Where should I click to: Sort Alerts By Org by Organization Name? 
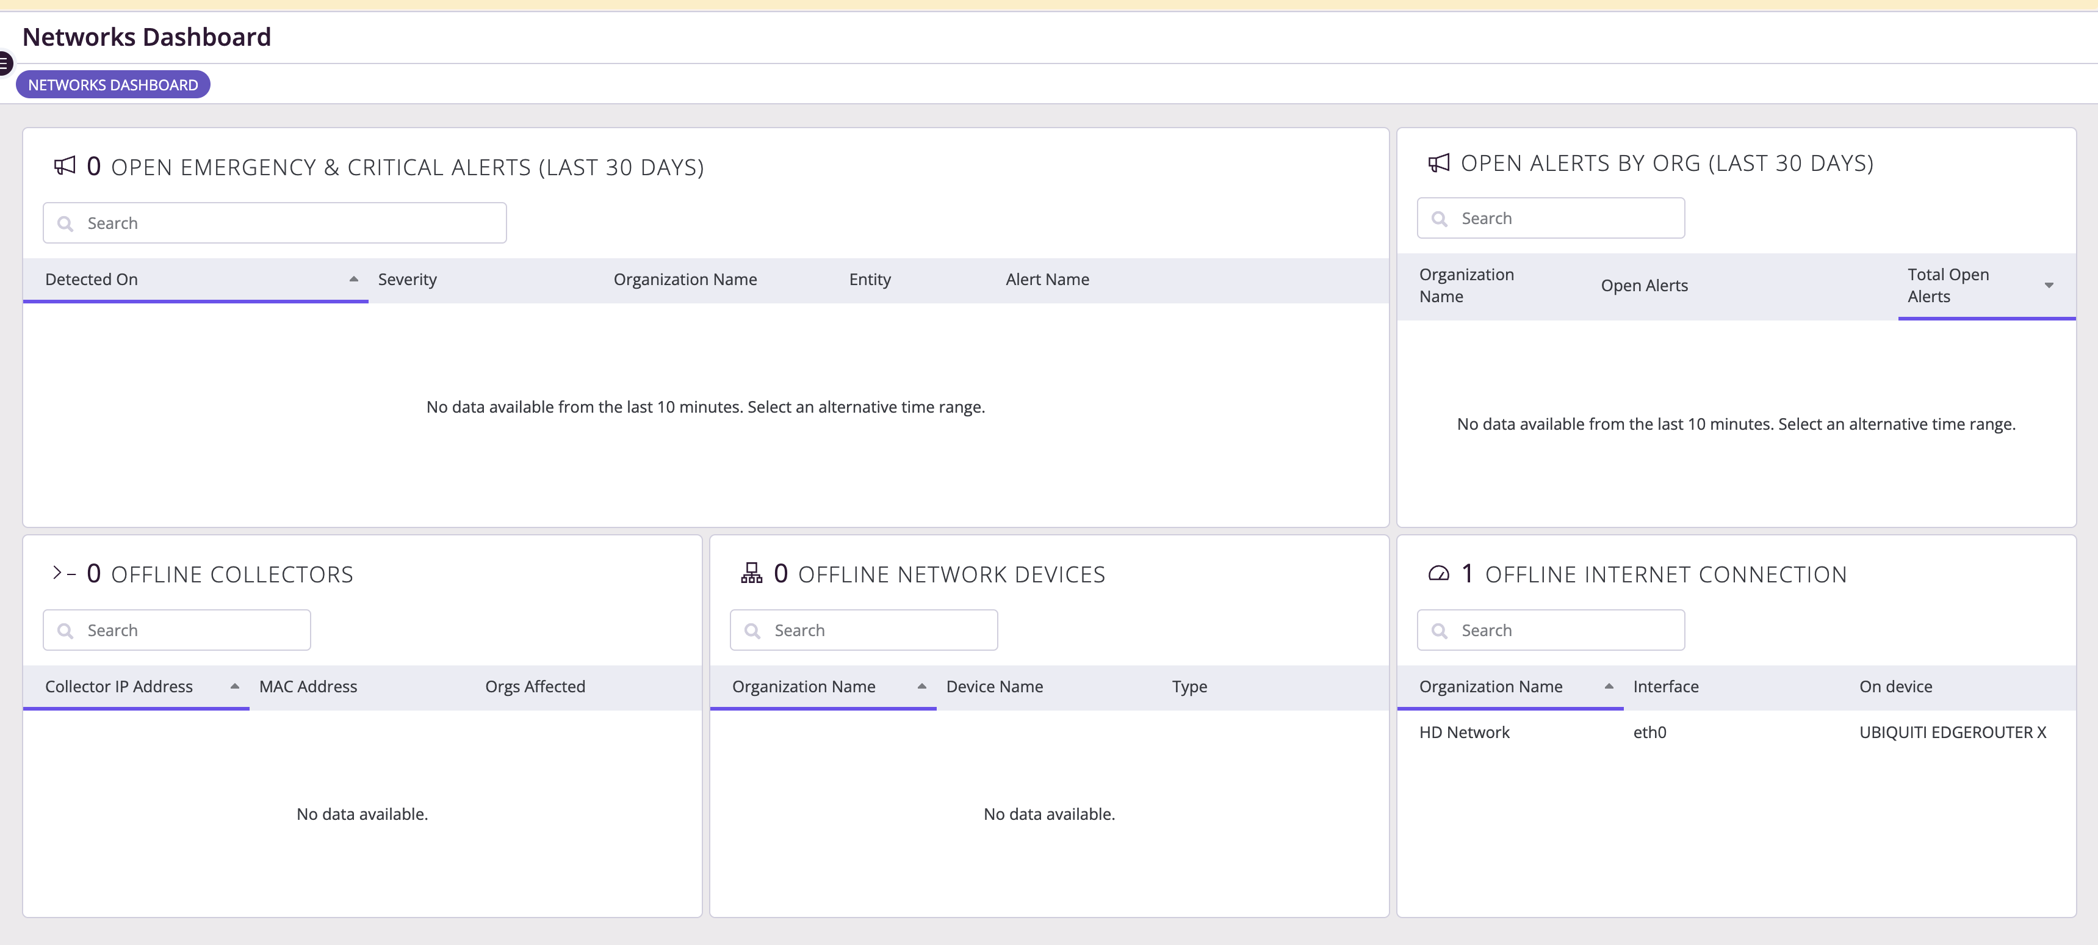(1466, 285)
